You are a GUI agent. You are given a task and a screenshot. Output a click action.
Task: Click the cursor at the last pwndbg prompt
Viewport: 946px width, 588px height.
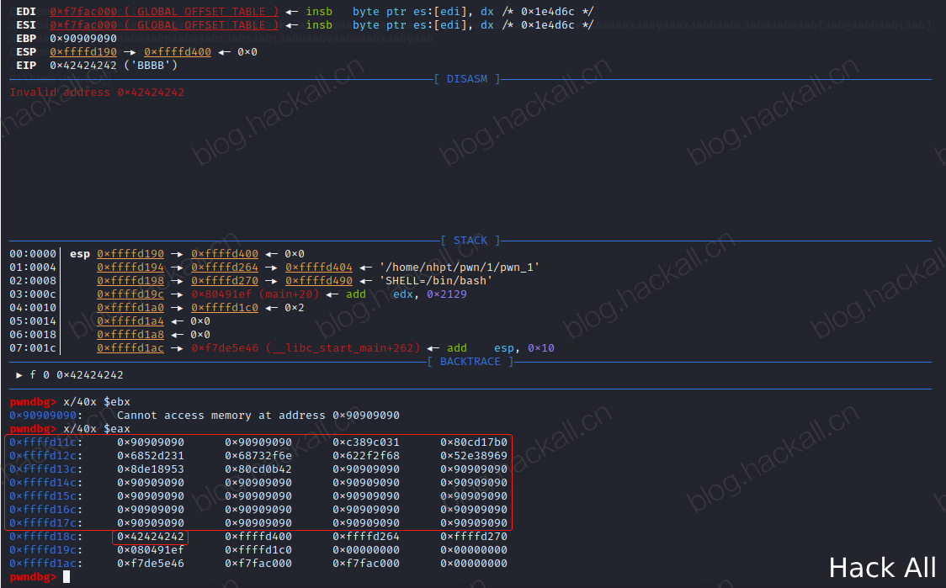point(66,577)
